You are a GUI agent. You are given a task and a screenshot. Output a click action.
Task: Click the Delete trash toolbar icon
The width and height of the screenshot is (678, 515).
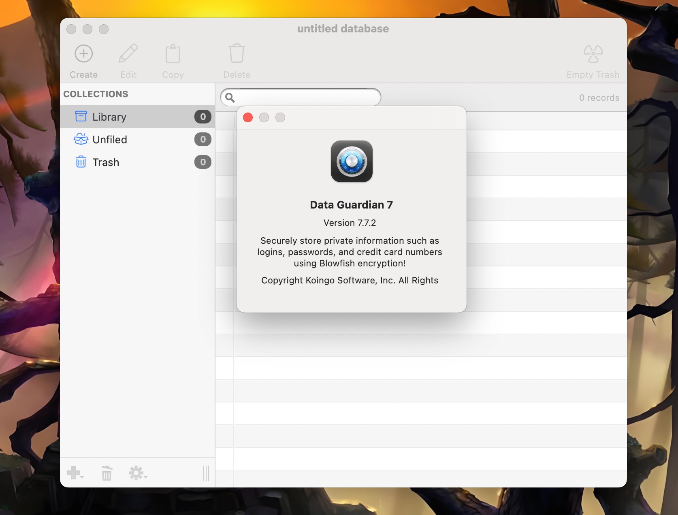[237, 53]
